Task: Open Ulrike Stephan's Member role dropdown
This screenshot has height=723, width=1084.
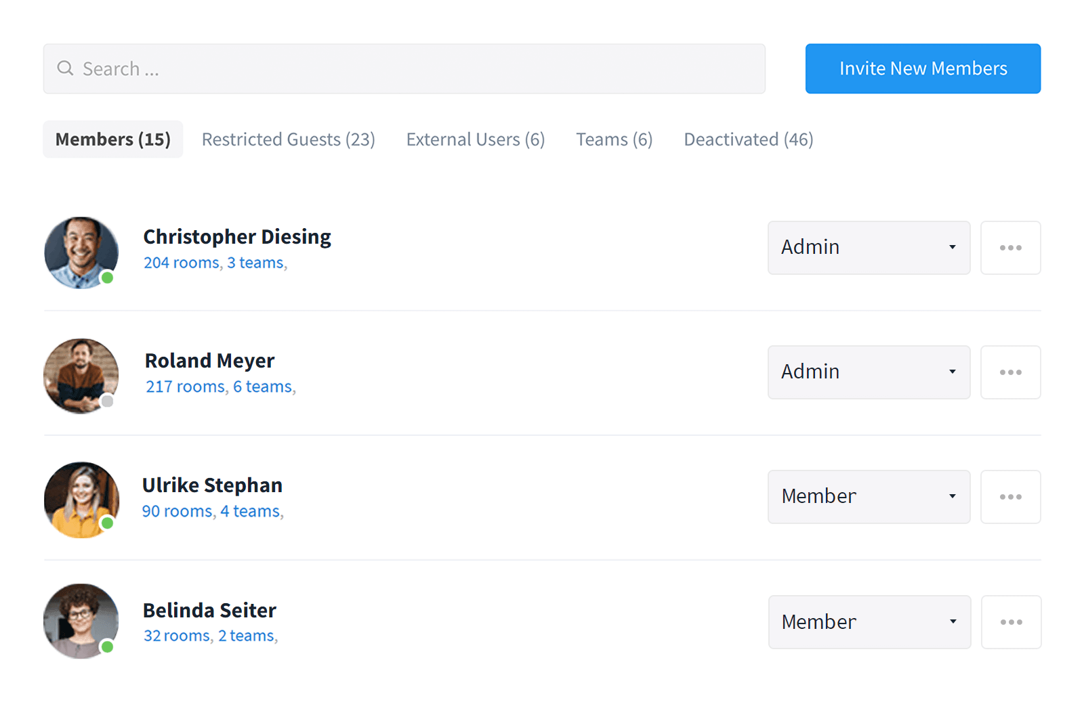Action: coord(869,497)
